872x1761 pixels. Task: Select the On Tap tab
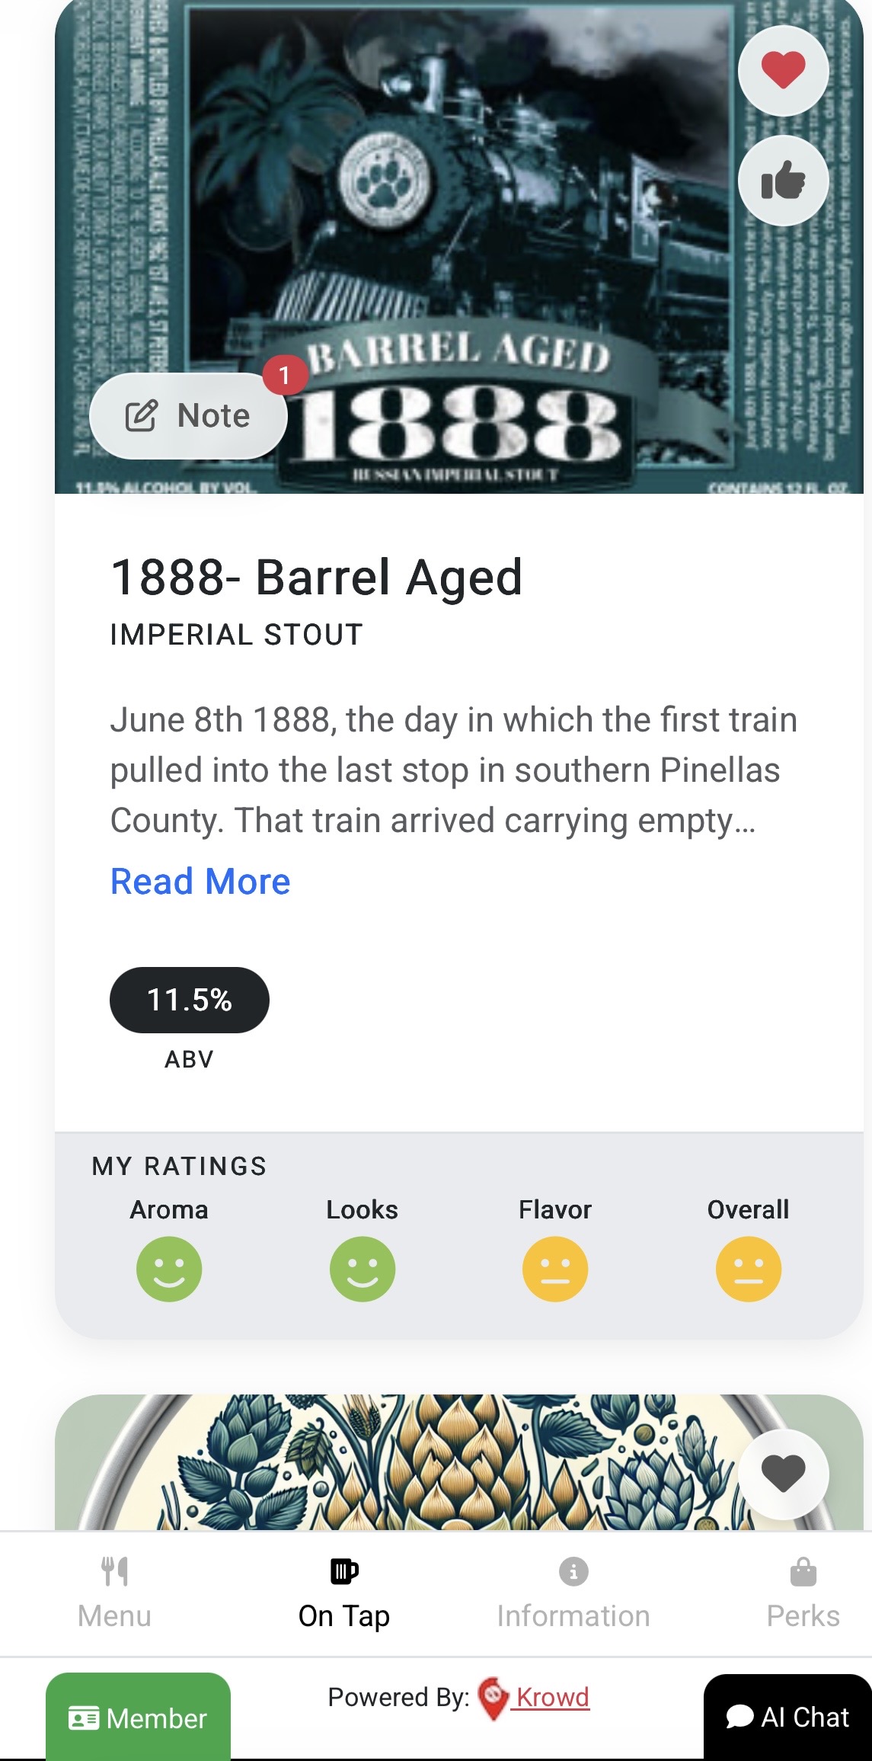(x=344, y=1593)
